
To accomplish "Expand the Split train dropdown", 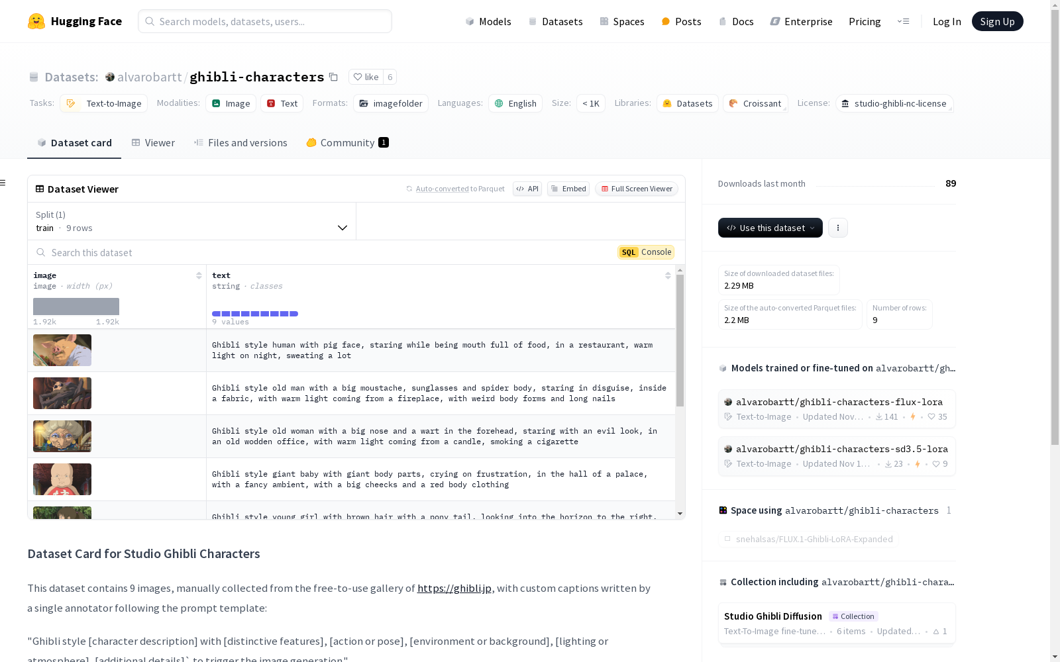I will point(191,221).
